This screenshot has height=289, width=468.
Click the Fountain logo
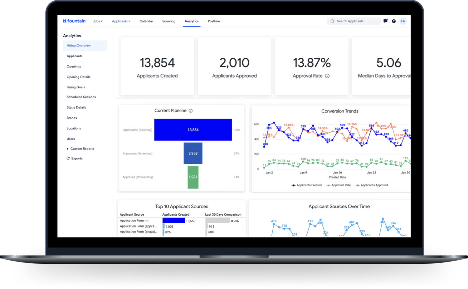point(74,21)
